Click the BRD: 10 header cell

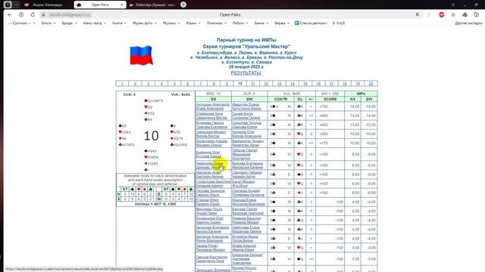click(213, 94)
